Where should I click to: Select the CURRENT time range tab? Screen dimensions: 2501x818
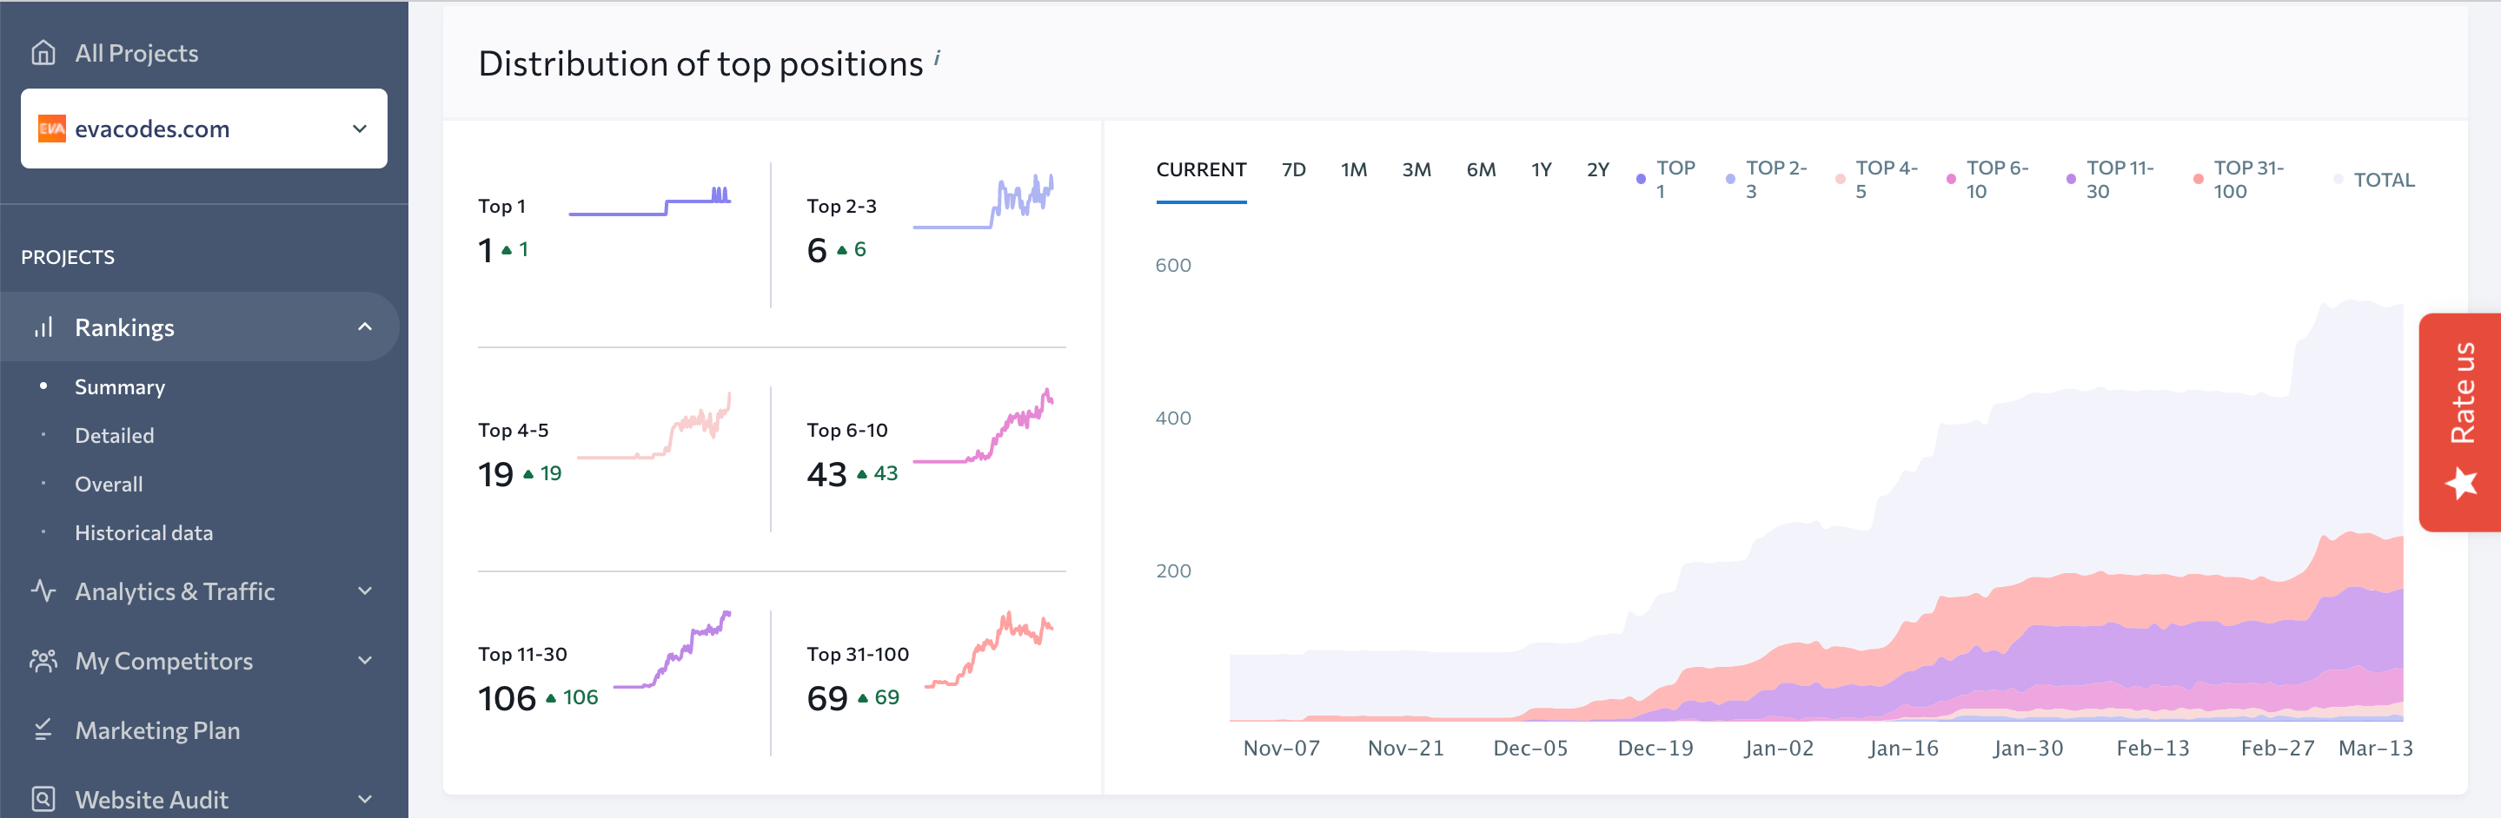1201,170
